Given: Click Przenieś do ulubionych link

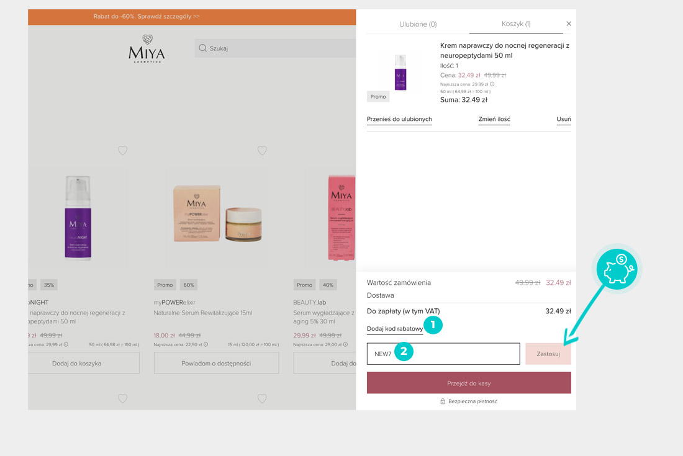Looking at the screenshot, I should point(399,119).
